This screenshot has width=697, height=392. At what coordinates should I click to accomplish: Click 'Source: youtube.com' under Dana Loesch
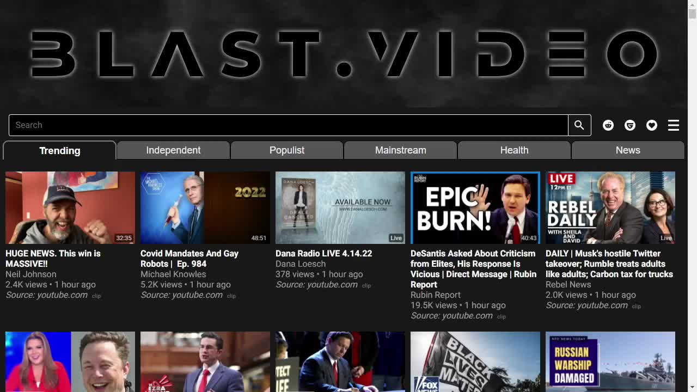pyautogui.click(x=317, y=285)
